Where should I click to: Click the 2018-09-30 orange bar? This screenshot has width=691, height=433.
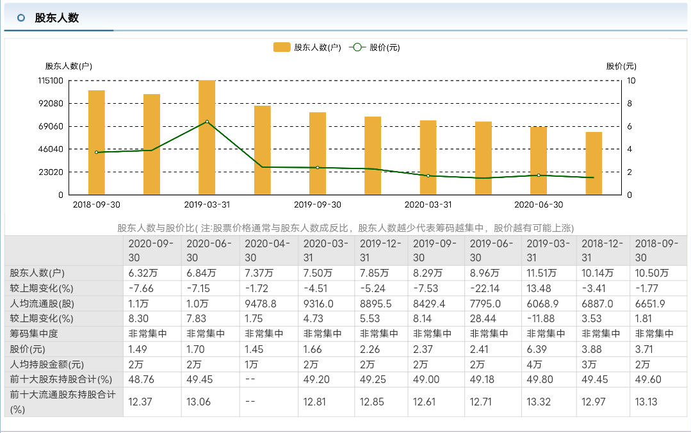[97, 142]
